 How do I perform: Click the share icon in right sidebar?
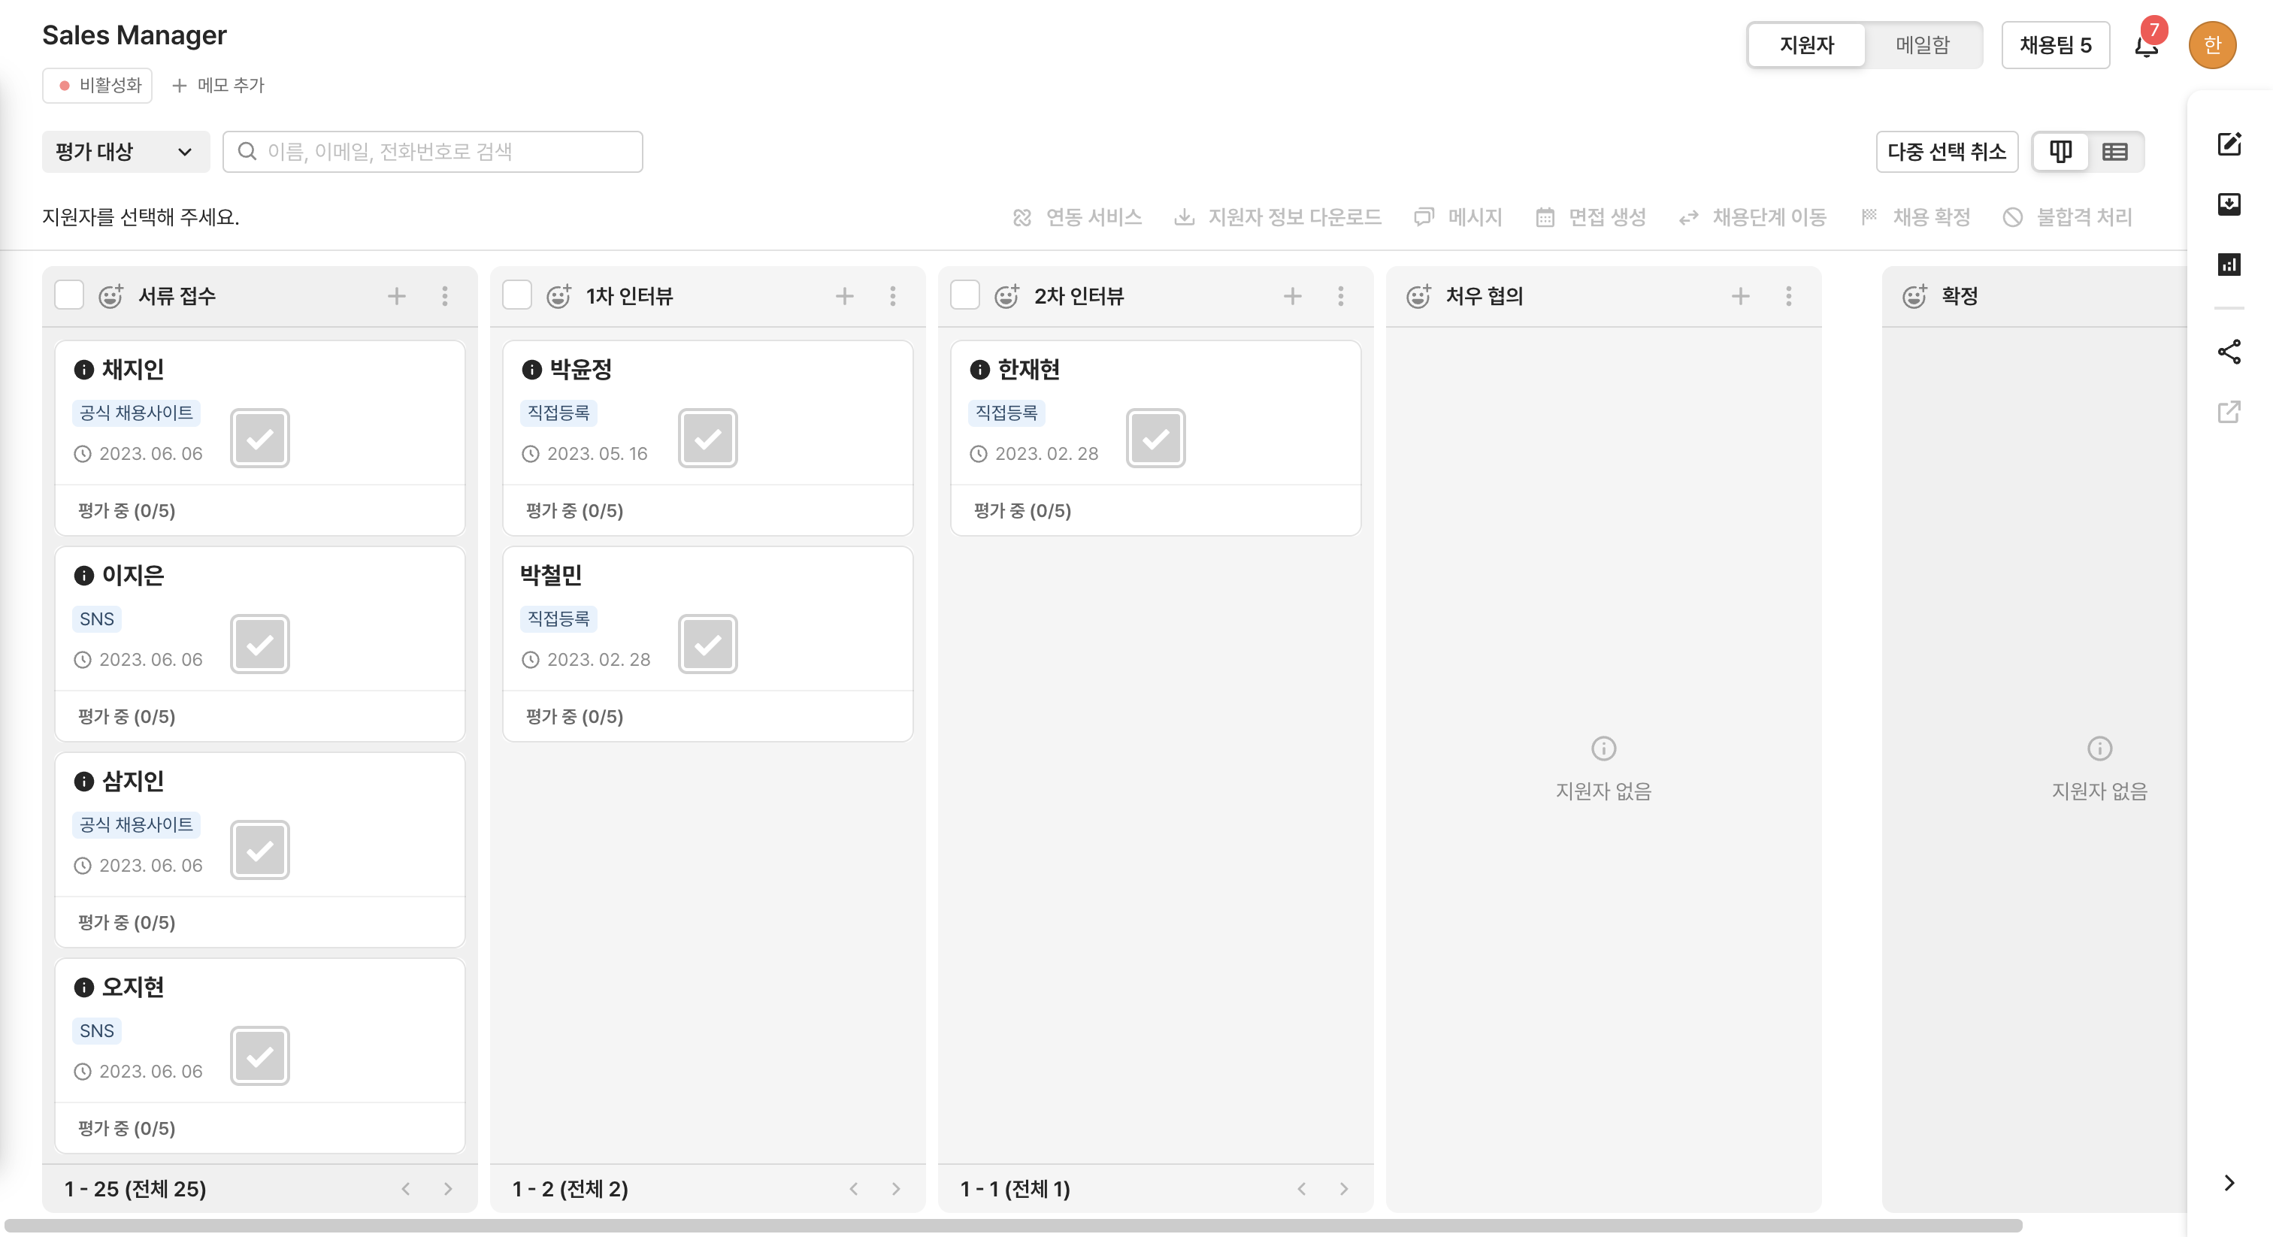tap(2229, 351)
